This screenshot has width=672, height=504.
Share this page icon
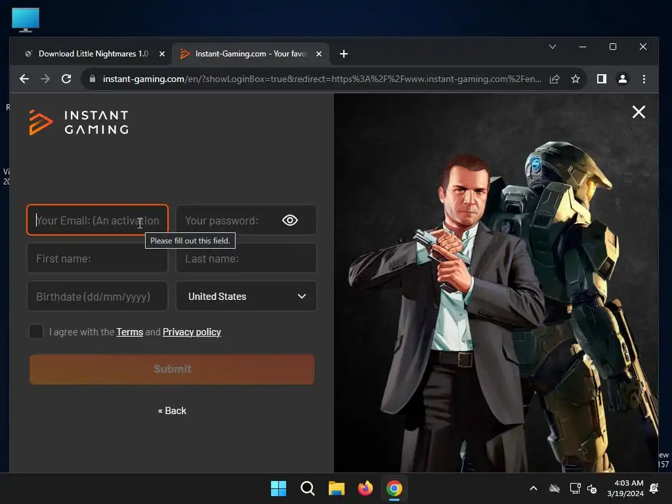(x=555, y=79)
